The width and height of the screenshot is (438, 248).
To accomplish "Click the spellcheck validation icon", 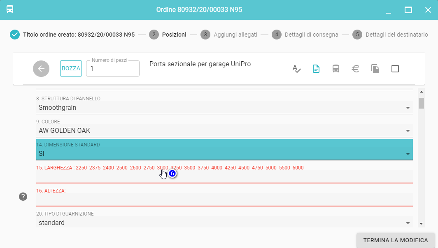I will [x=296, y=69].
